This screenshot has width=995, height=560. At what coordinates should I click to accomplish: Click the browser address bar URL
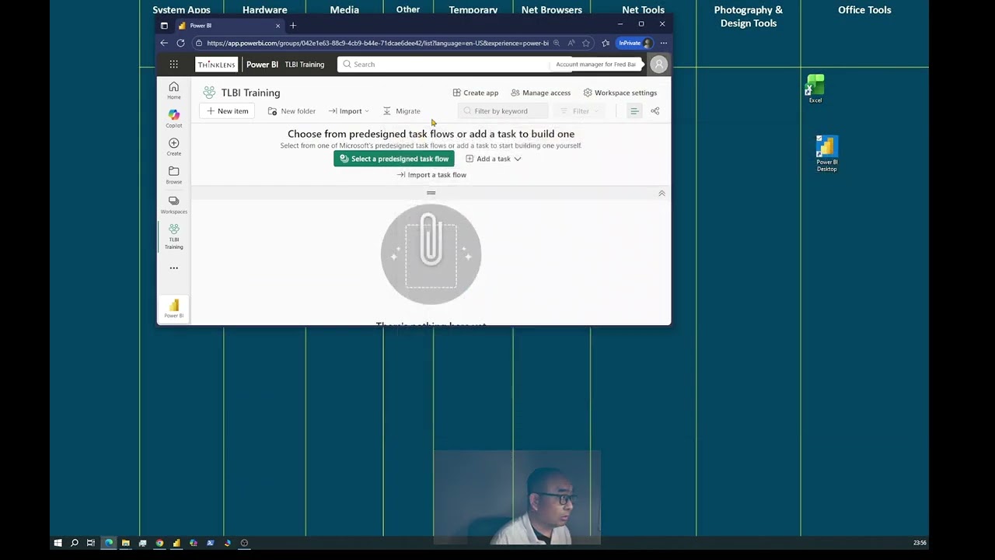377,43
